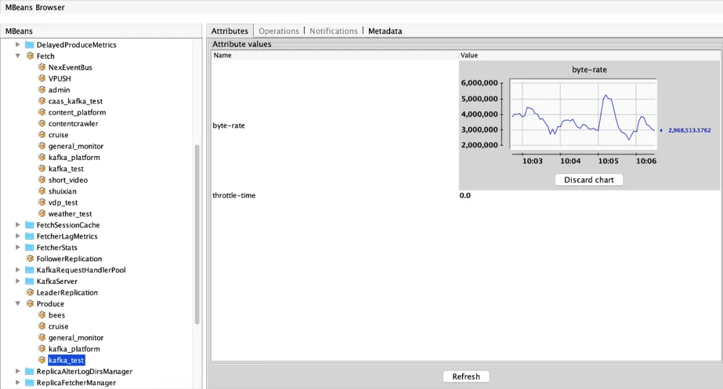
Task: Expand the FetcherLagMetrics node
Action: click(x=17, y=236)
